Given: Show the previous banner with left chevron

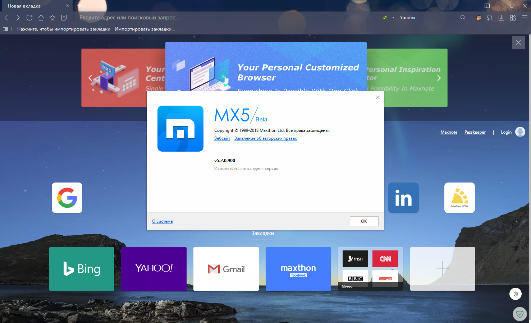Looking at the screenshot, I should (x=90, y=78).
